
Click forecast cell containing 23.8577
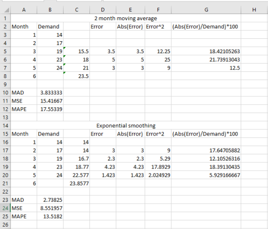click(x=77, y=183)
